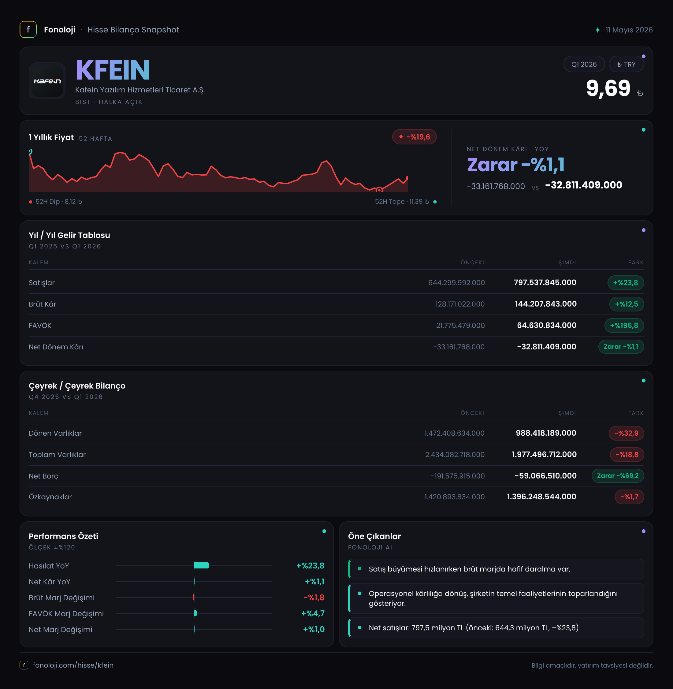Click the FAVÖK Marj Değişimi performance bar
The image size is (673, 689).
[x=195, y=613]
